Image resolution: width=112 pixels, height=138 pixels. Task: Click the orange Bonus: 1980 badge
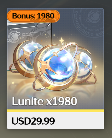tap(33, 16)
